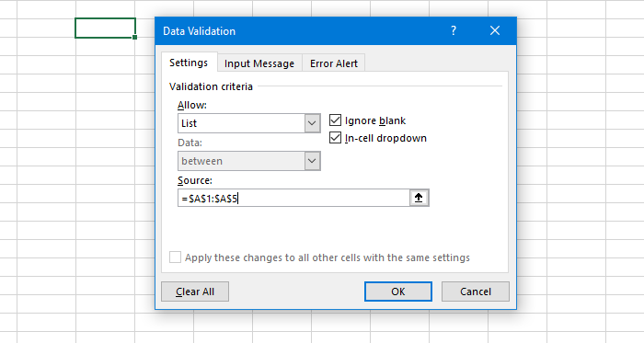
Task: Click the range selector icon in Source field
Action: coord(419,198)
